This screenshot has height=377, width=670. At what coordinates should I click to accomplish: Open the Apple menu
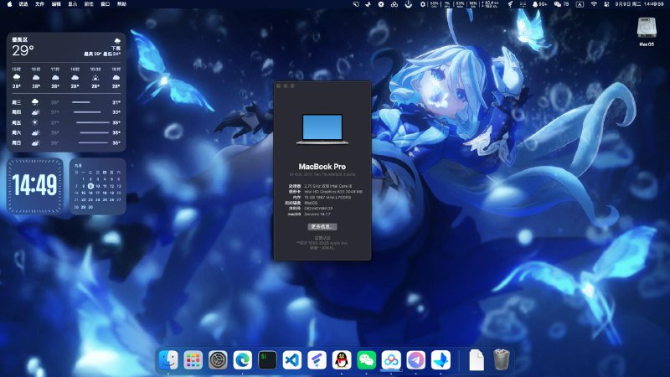coord(8,4)
